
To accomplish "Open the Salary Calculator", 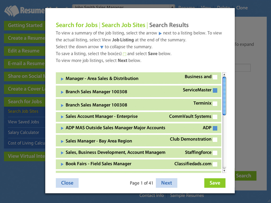I will (x=24, y=132).
